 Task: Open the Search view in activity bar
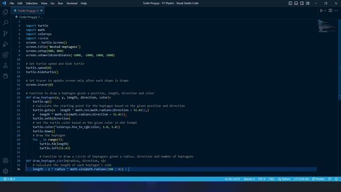pos(5,22)
